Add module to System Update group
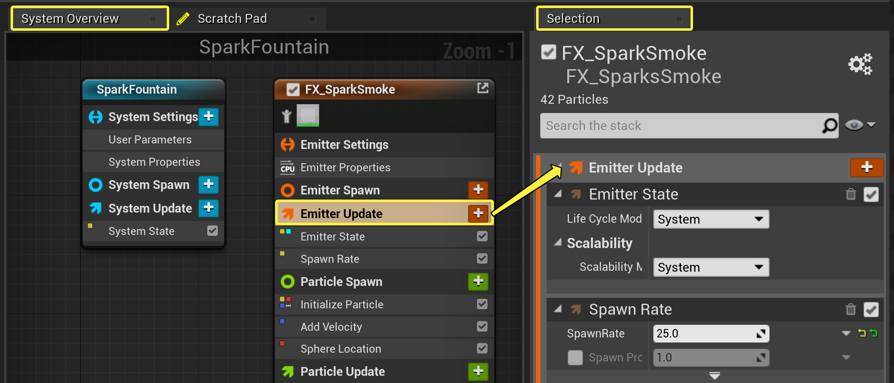894x383 pixels. (209, 208)
